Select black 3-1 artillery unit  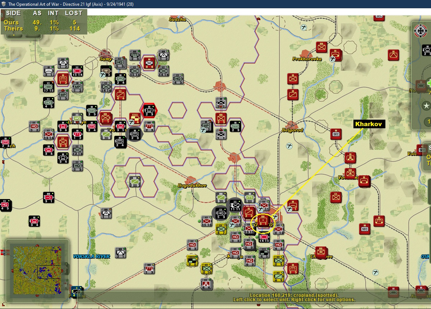[x=48, y=197]
